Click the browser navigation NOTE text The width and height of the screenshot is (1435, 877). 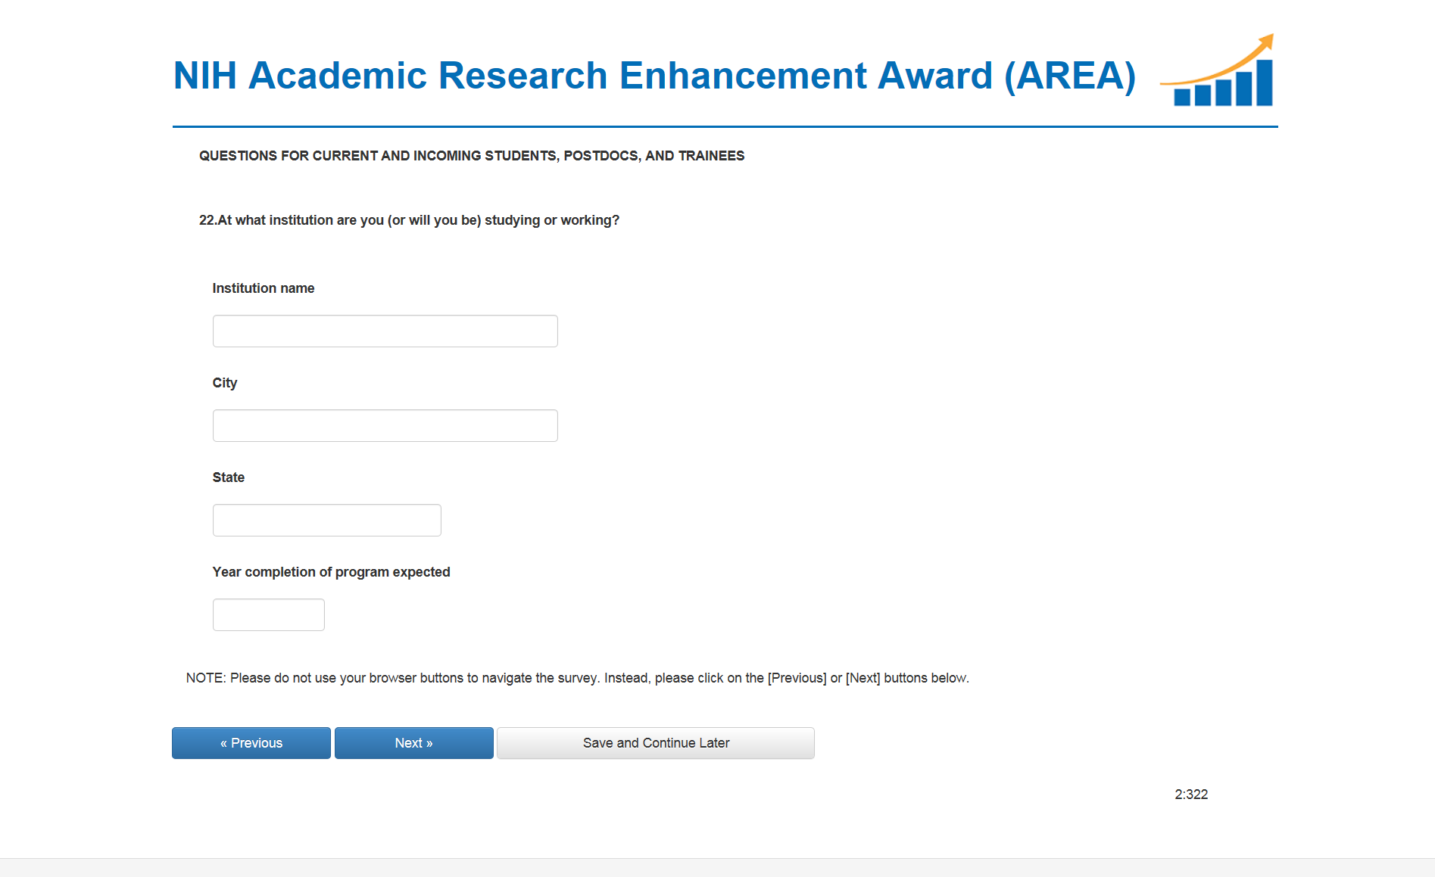tap(577, 678)
